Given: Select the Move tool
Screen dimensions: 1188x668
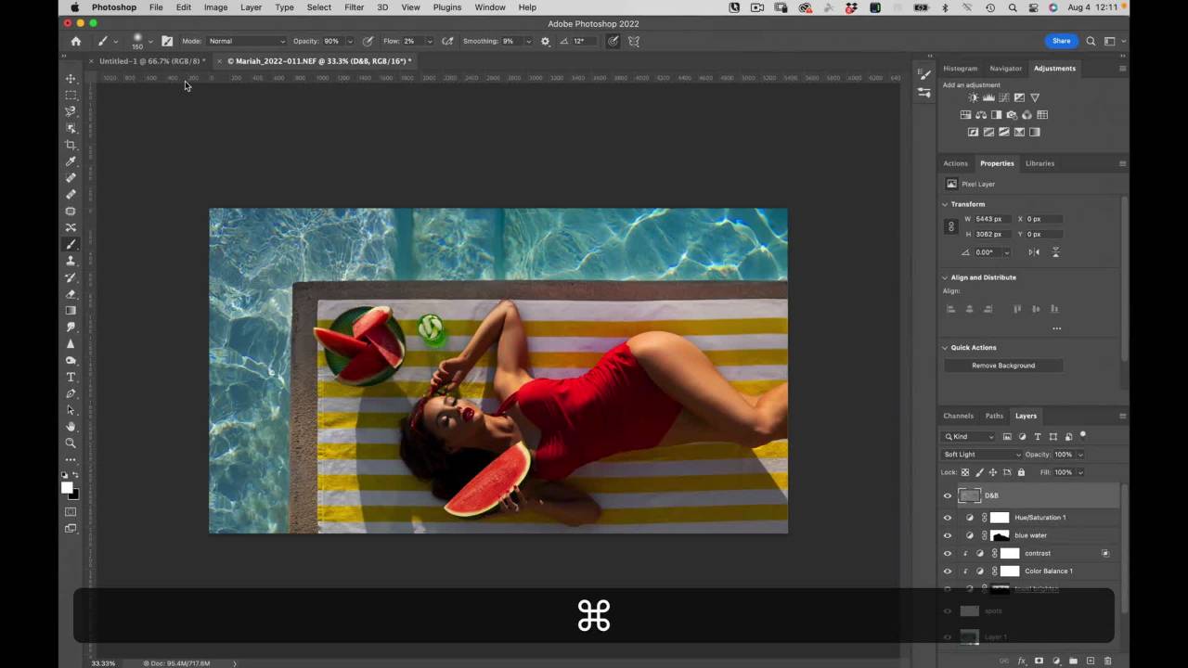Looking at the screenshot, I should click(71, 79).
